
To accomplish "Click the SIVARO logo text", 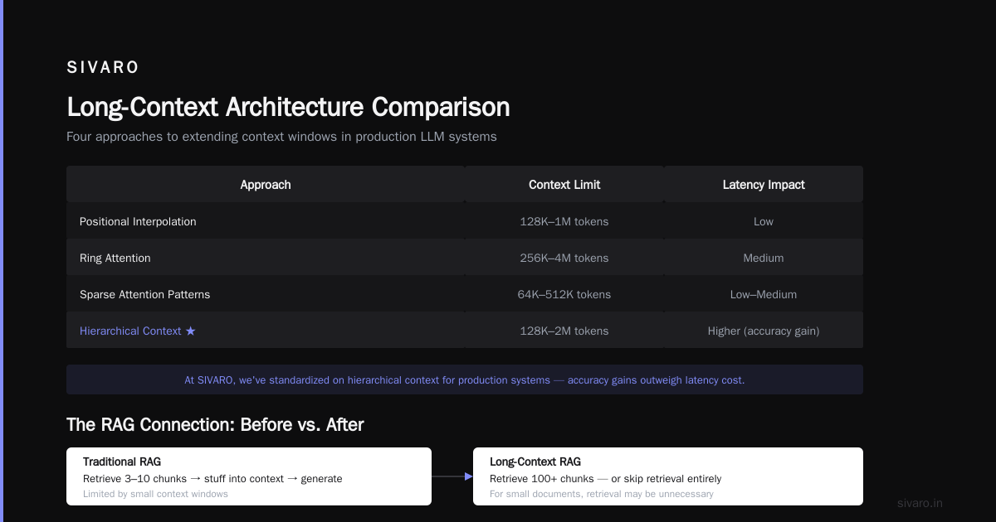I will 103,68.
